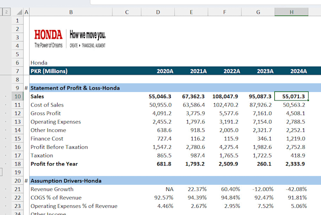Click the outline level 2 button
Image resolution: width=321 pixels, height=215 pixels.
6,12
